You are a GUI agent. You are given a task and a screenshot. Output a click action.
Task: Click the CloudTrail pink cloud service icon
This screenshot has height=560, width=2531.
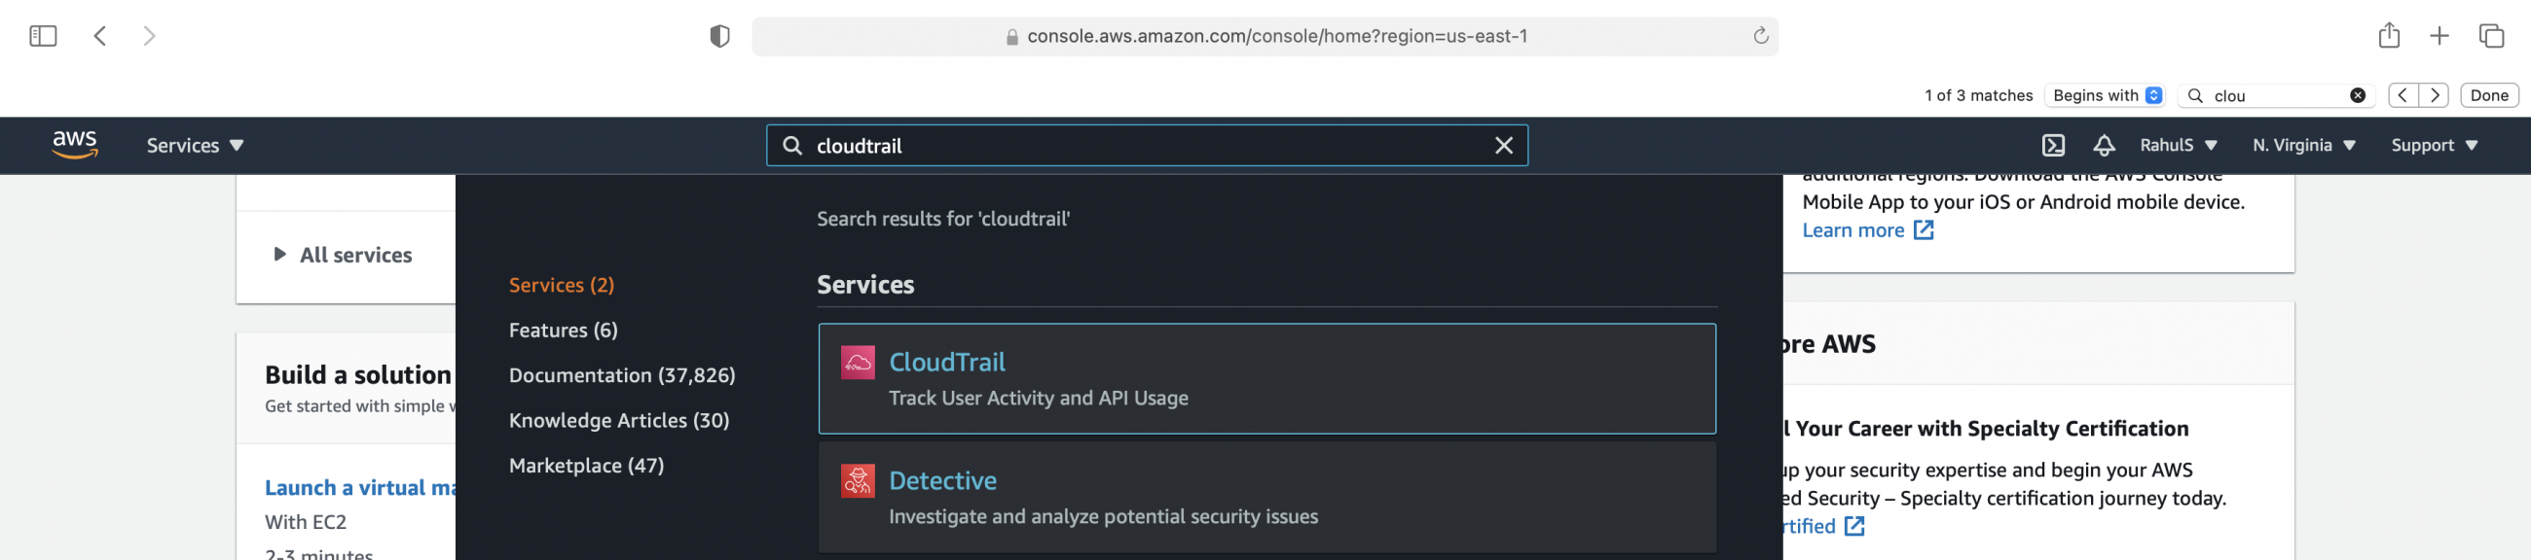pyautogui.click(x=859, y=362)
